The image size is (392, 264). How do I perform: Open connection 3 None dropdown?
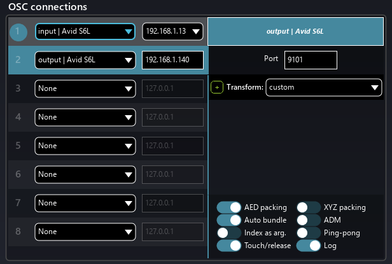(x=85, y=88)
